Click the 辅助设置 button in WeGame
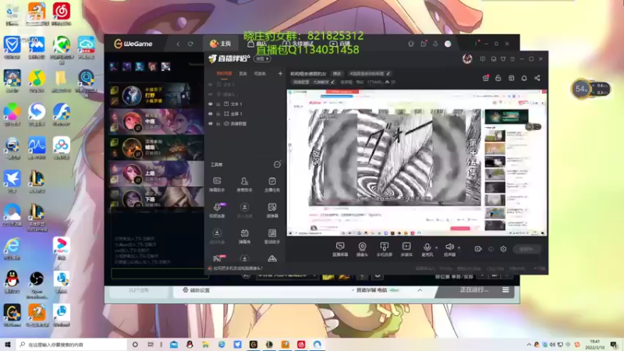The height and width of the screenshot is (351, 624). click(x=197, y=290)
